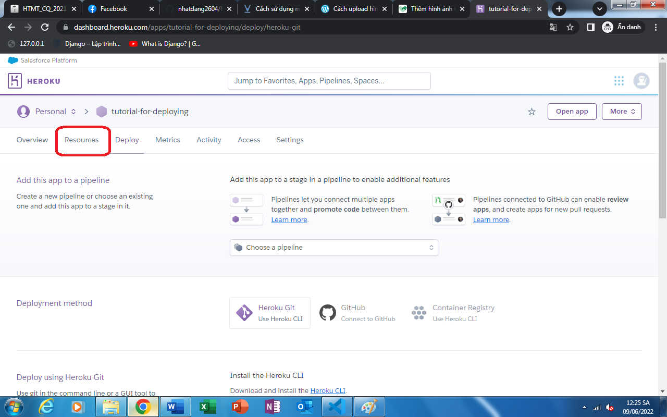Click the taskbar clock showing 12:25 SA

(638, 407)
